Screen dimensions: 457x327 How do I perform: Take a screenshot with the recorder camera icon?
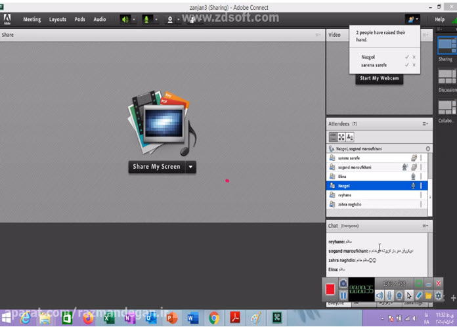coord(343,283)
